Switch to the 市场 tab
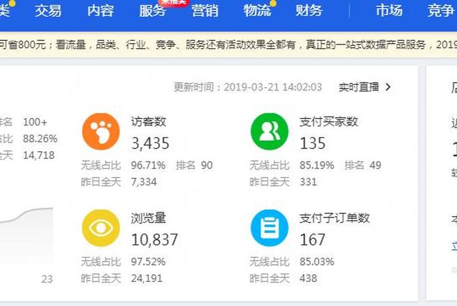457x306 pixels. point(389,11)
